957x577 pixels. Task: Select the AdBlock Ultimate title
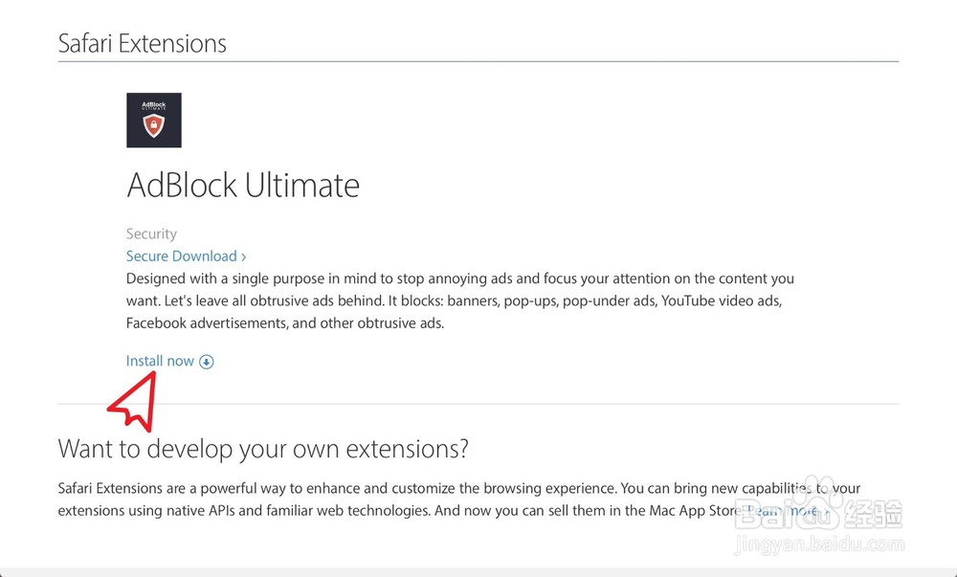[243, 185]
